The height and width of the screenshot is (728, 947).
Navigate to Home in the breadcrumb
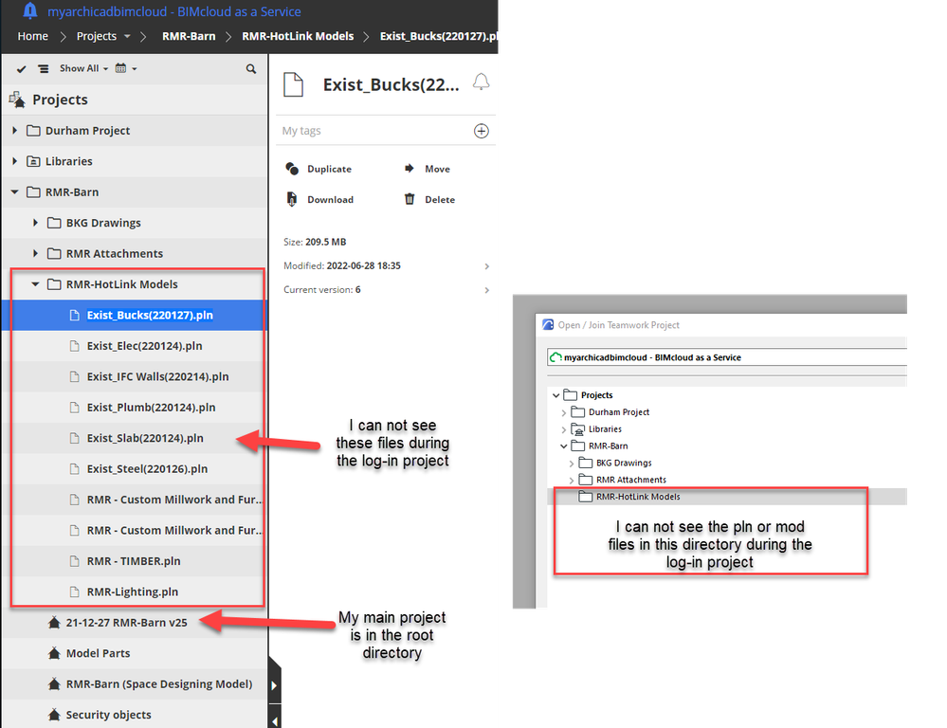tap(32, 35)
